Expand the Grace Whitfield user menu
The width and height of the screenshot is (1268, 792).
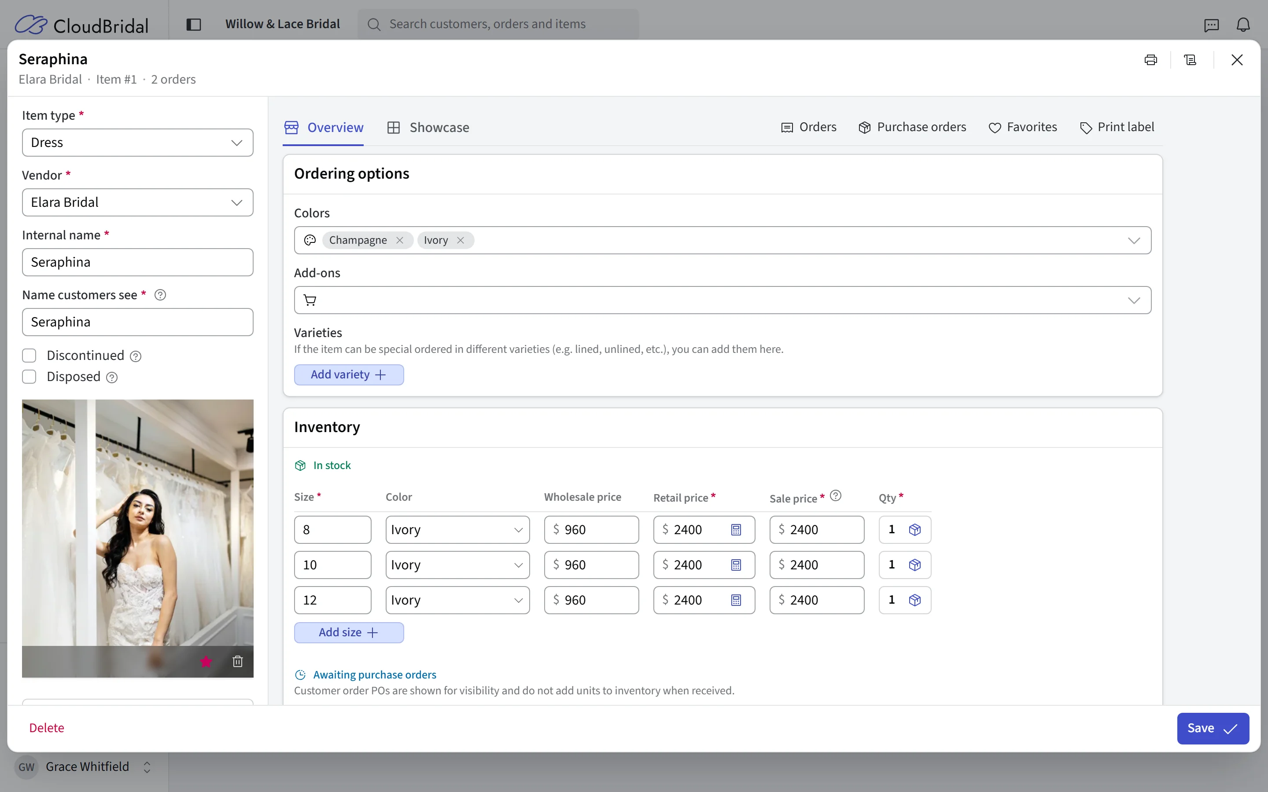pos(84,767)
